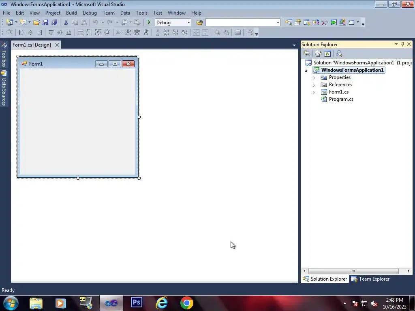Click the Refresh icon in Solution Explorer
Screen dimensions: 415x311
click(x=327, y=54)
